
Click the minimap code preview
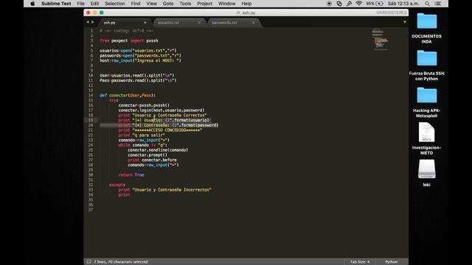tap(381, 40)
